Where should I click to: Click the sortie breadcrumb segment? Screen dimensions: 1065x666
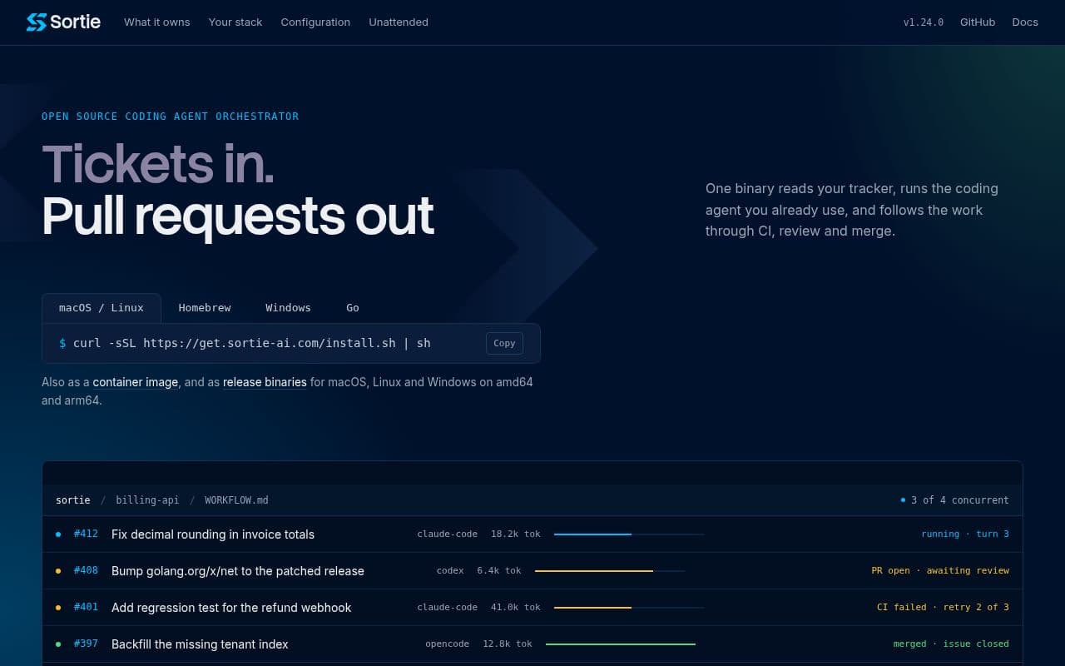pyautogui.click(x=73, y=500)
